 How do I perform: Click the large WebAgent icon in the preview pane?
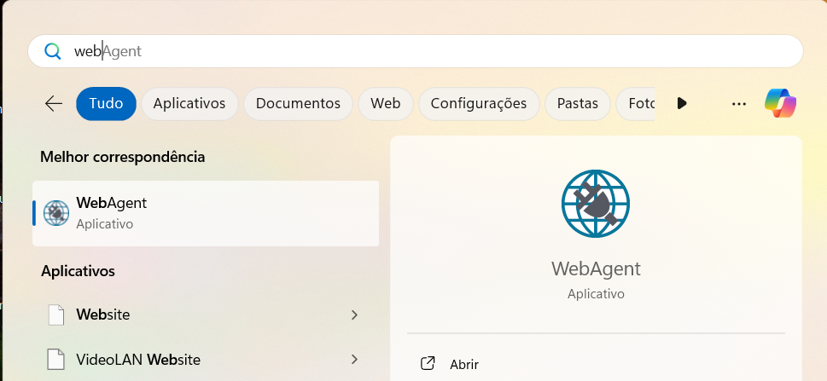596,204
